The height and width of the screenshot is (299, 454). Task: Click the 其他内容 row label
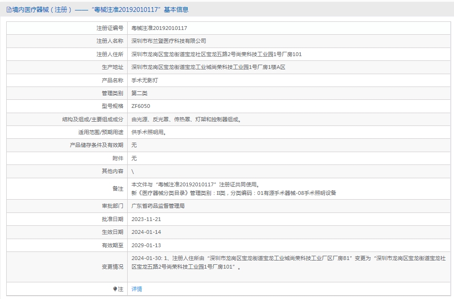pyautogui.click(x=112, y=171)
